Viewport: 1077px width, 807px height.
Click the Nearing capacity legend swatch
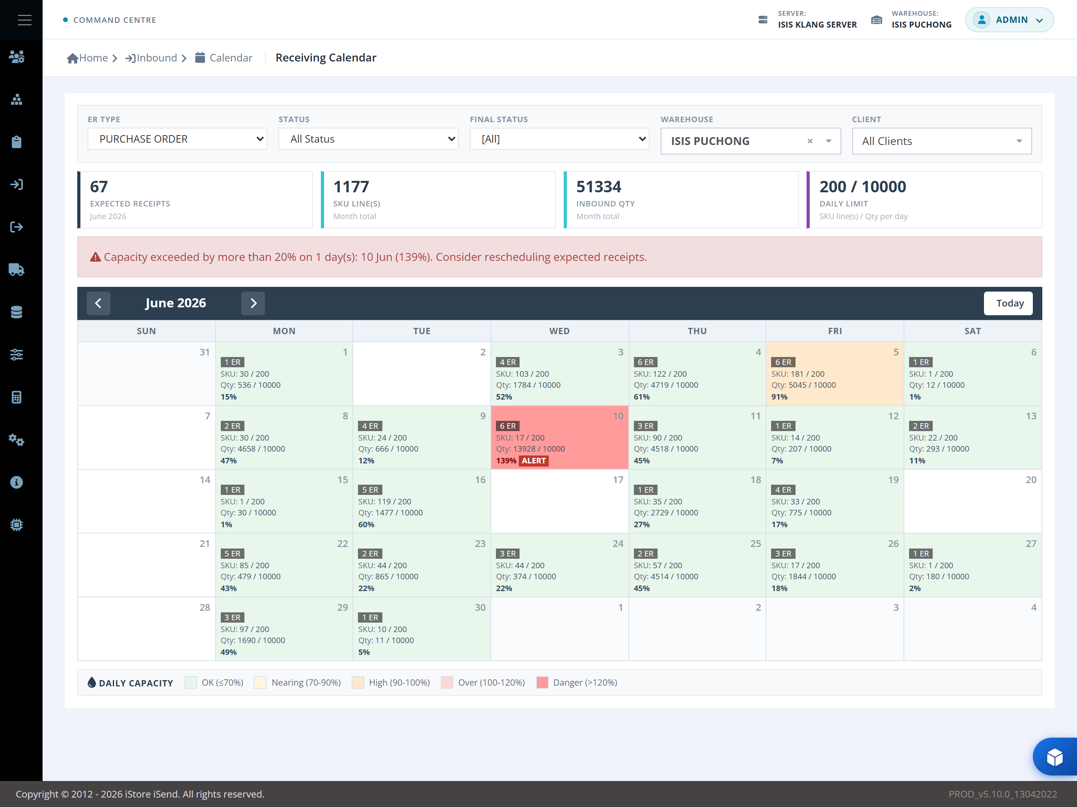261,682
